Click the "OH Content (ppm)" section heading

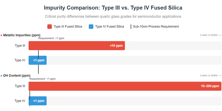point(17,76)
